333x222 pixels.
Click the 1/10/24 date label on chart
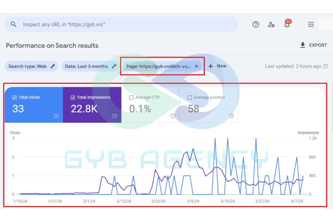click(x=20, y=201)
